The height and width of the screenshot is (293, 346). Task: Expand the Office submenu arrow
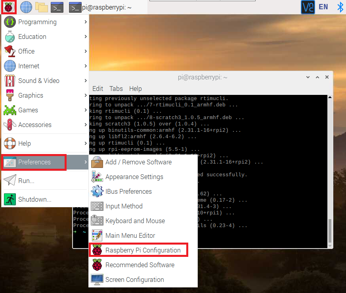coord(86,51)
